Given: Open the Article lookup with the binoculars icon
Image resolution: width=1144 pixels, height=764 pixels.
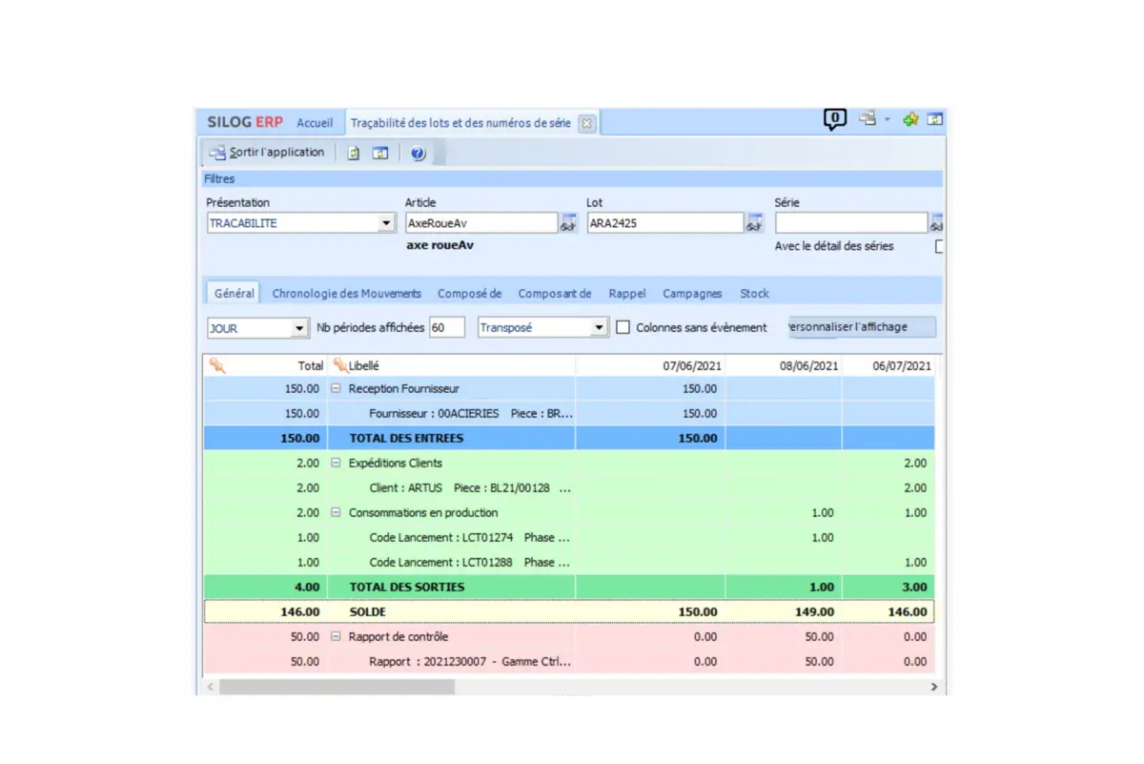Looking at the screenshot, I should [x=569, y=222].
